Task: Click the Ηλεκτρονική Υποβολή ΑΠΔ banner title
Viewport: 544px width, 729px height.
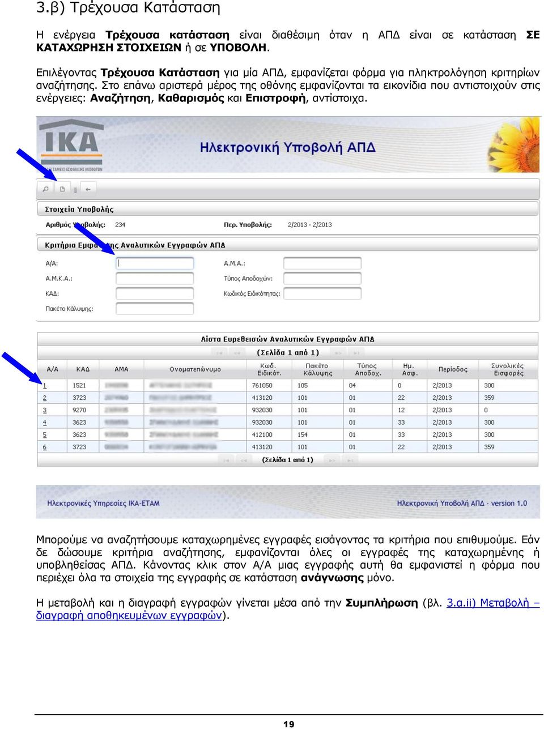Action: [287, 148]
